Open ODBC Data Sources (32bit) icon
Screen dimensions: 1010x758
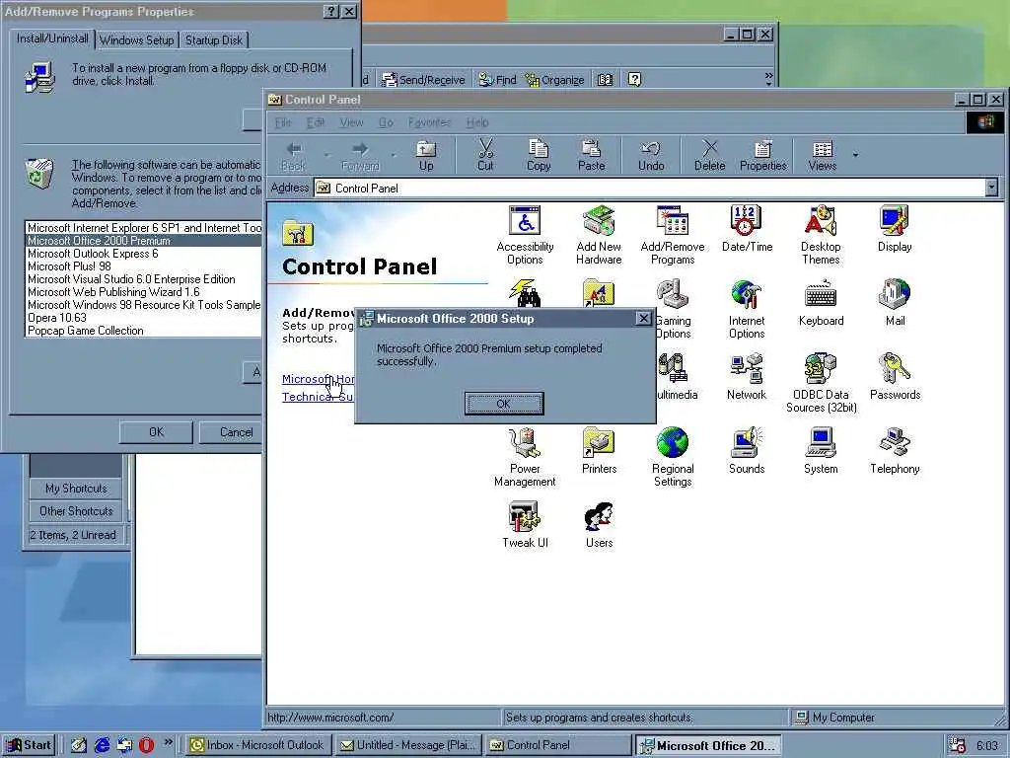821,384
